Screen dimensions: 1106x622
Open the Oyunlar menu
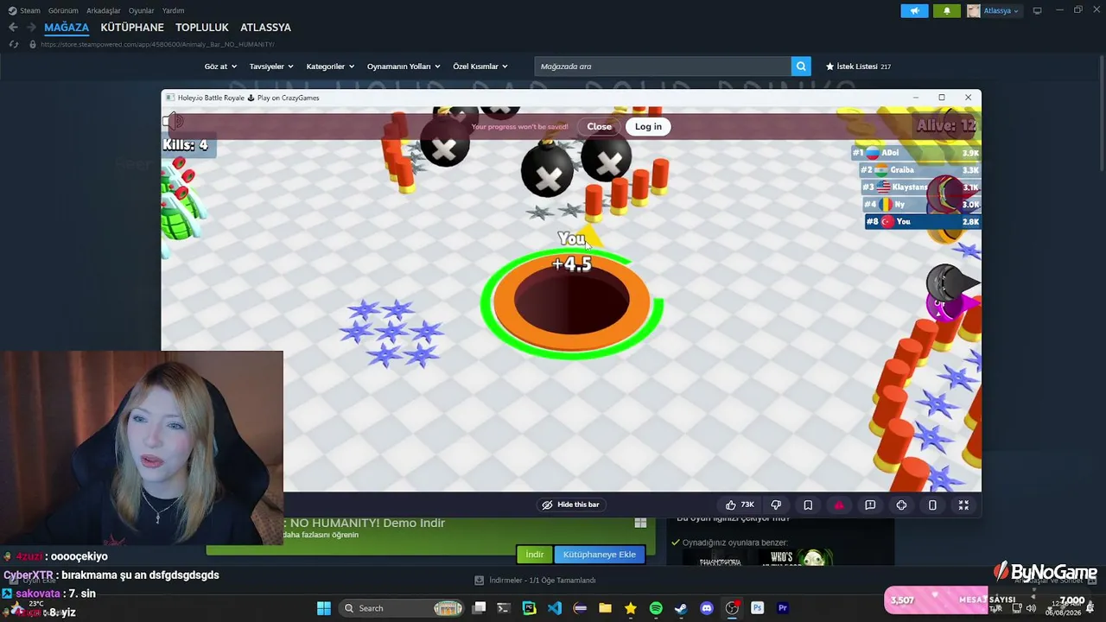coord(142,10)
